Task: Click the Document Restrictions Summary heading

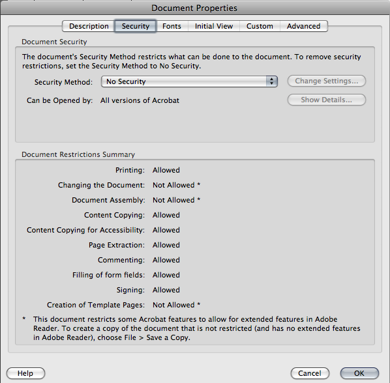Action: point(78,154)
